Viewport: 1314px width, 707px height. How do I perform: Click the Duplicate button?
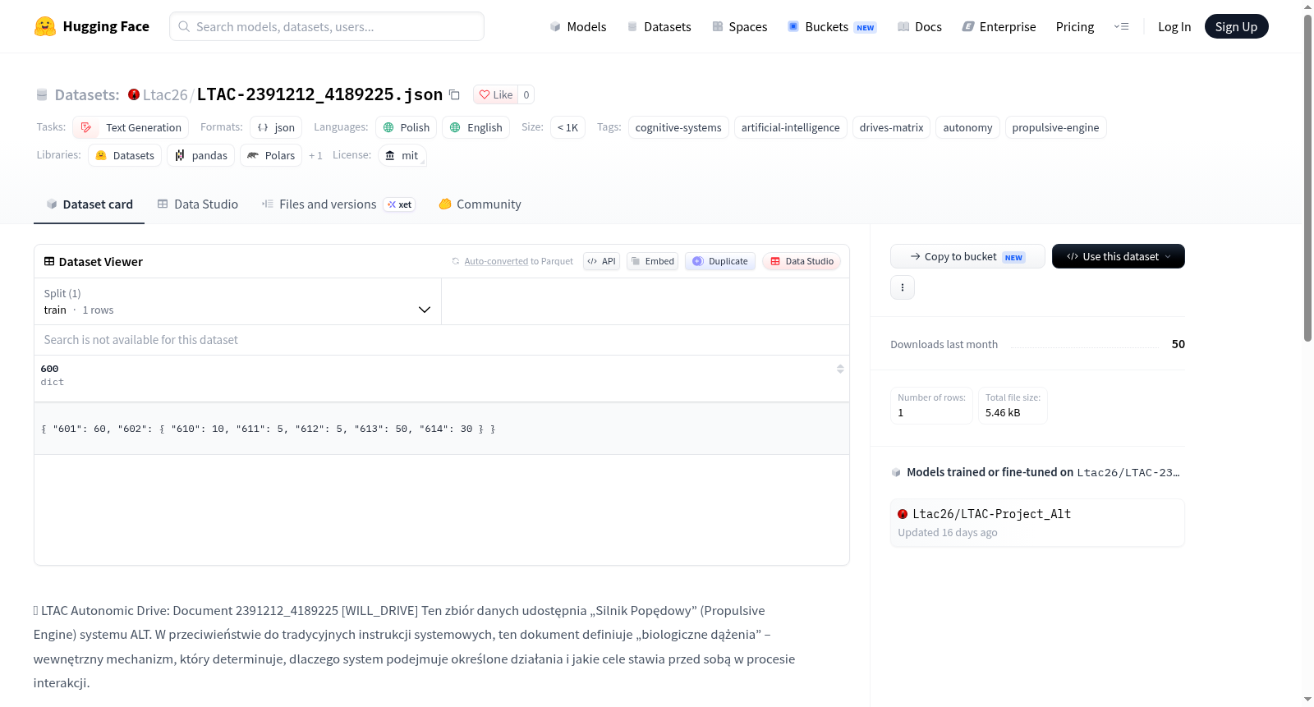[720, 261]
